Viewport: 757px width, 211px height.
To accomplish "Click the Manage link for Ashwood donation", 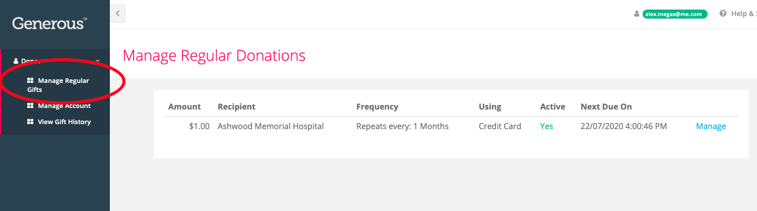I will pyautogui.click(x=711, y=126).
